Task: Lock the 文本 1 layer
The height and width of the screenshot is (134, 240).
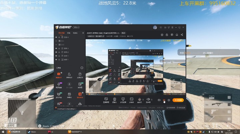Action: click(x=59, y=56)
